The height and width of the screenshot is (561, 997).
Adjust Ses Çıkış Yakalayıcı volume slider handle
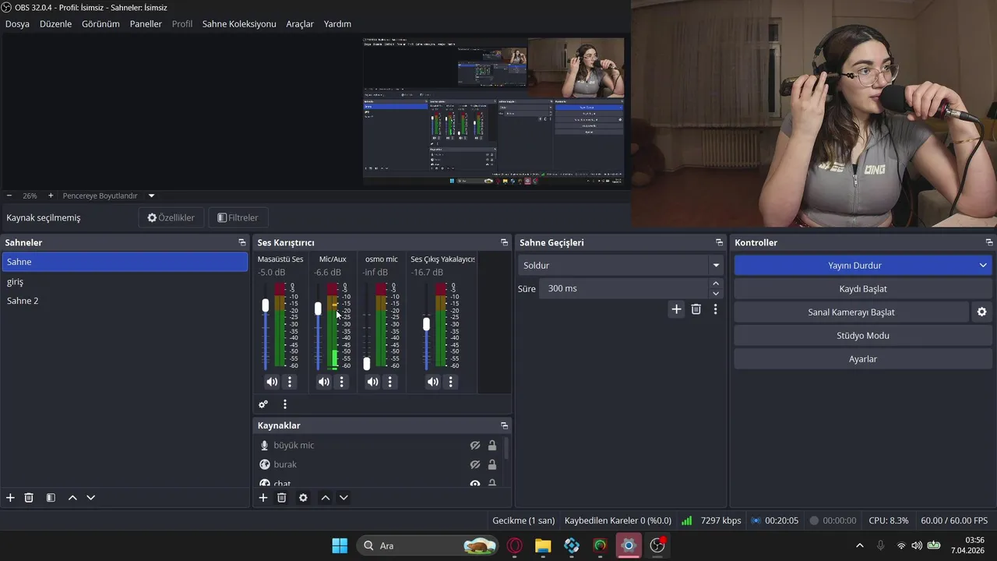tap(426, 323)
